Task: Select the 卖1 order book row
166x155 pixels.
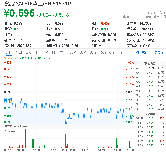Action: tap(150, 86)
